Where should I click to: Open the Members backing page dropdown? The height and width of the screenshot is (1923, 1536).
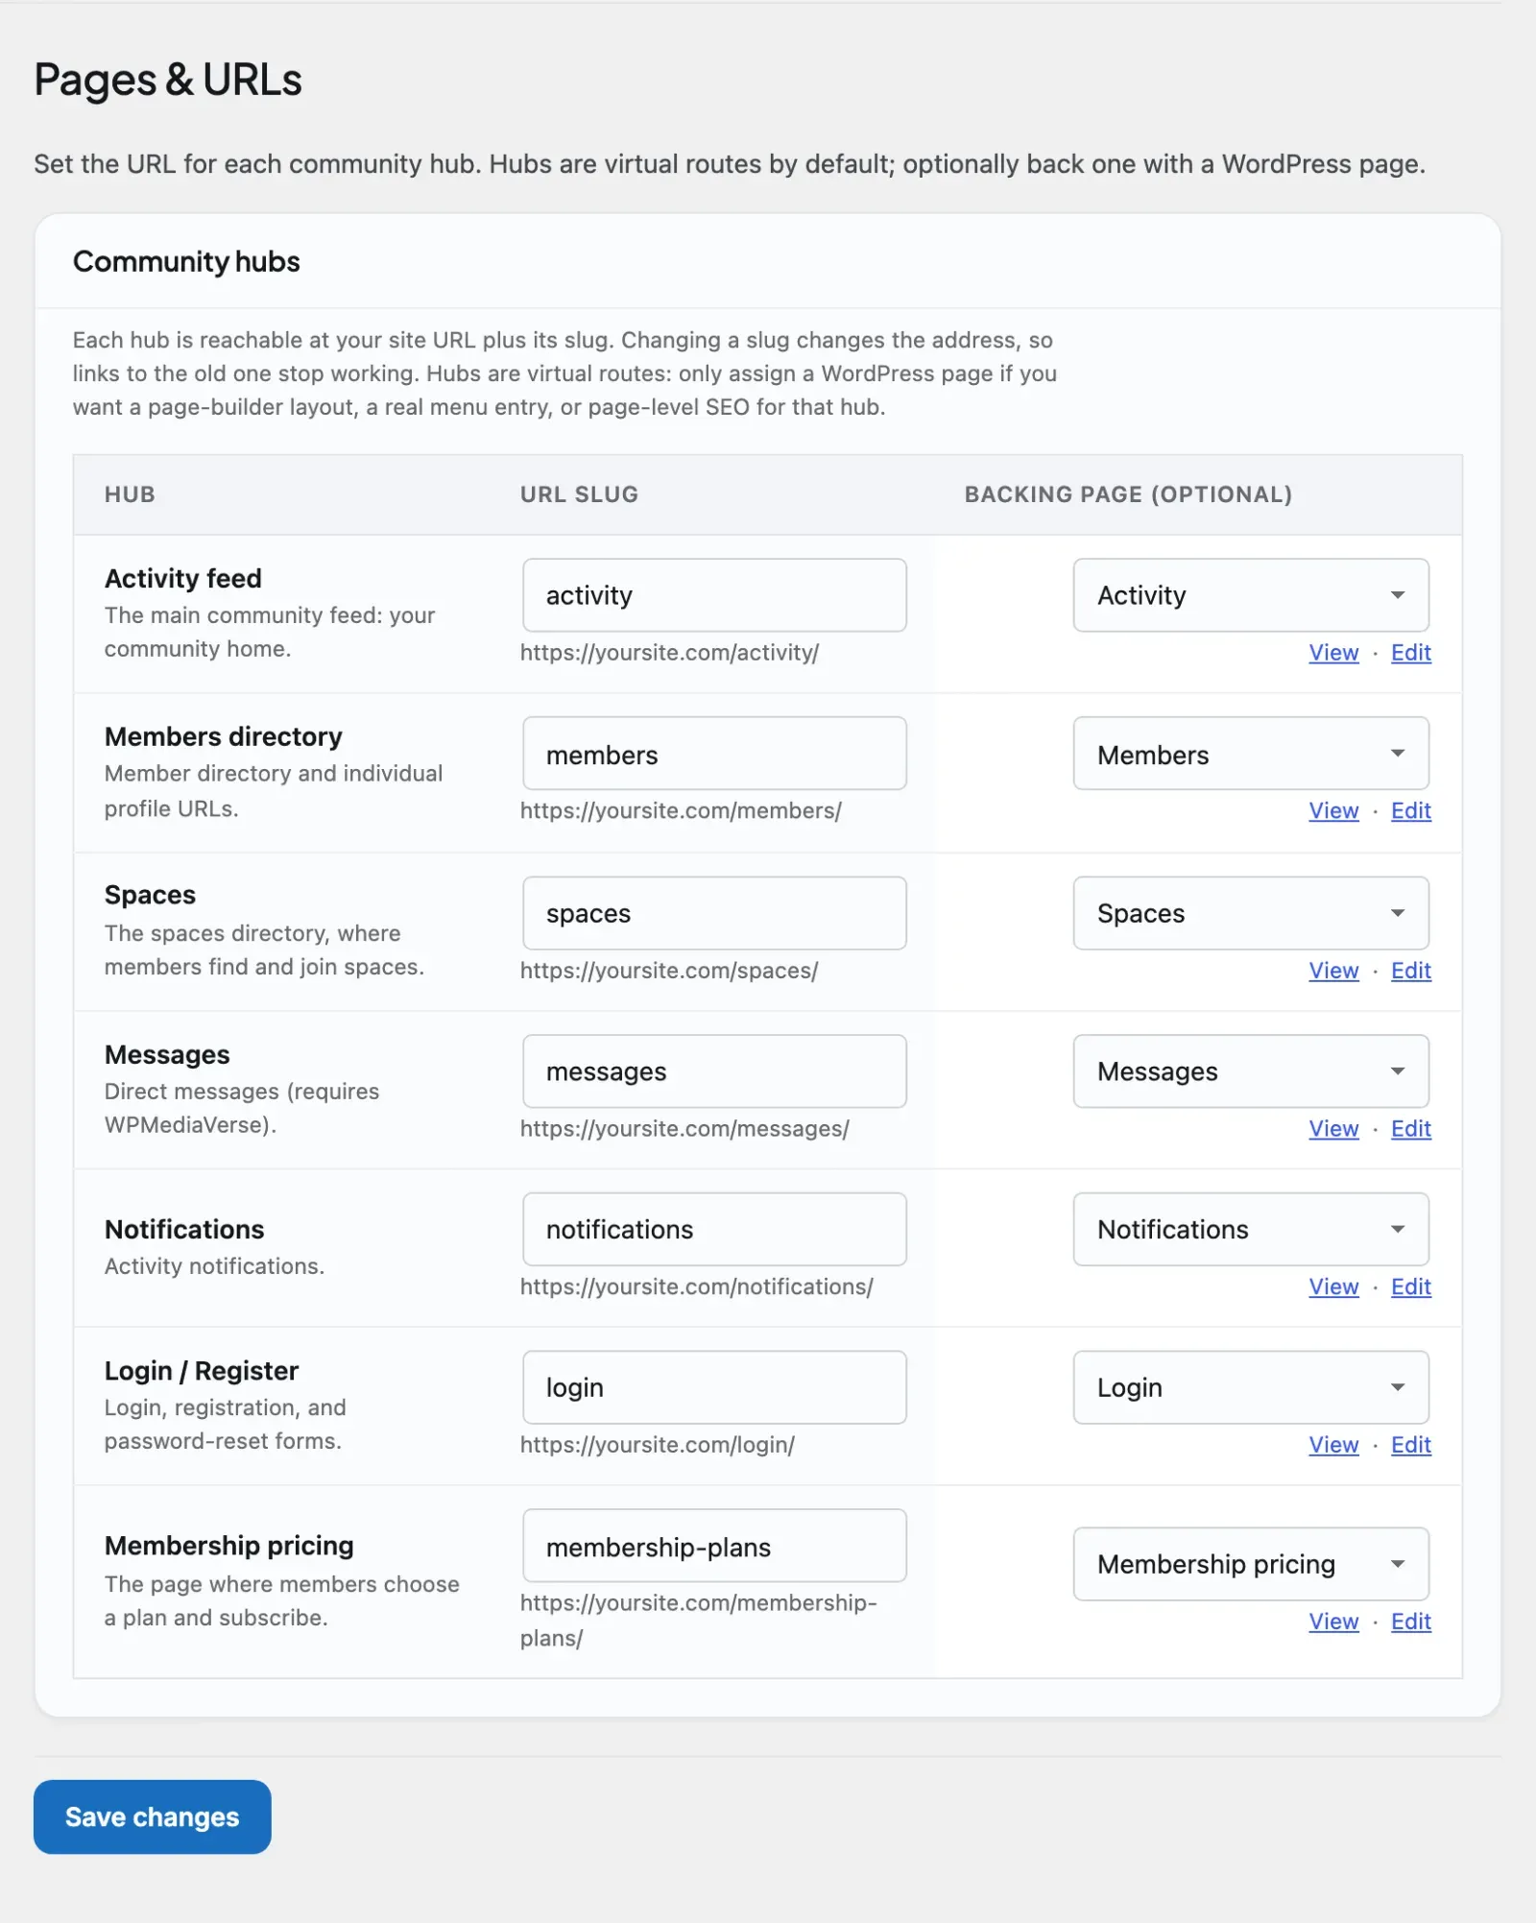tap(1251, 754)
